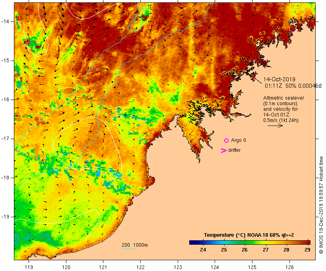This screenshot has width=326, height=271.
Task: Click the '126' longitude axis label
Action: 289,267
